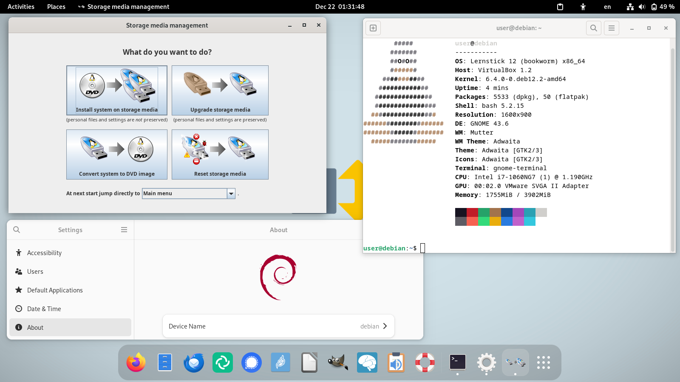
Task: Search in the terminal window
Action: [594, 28]
